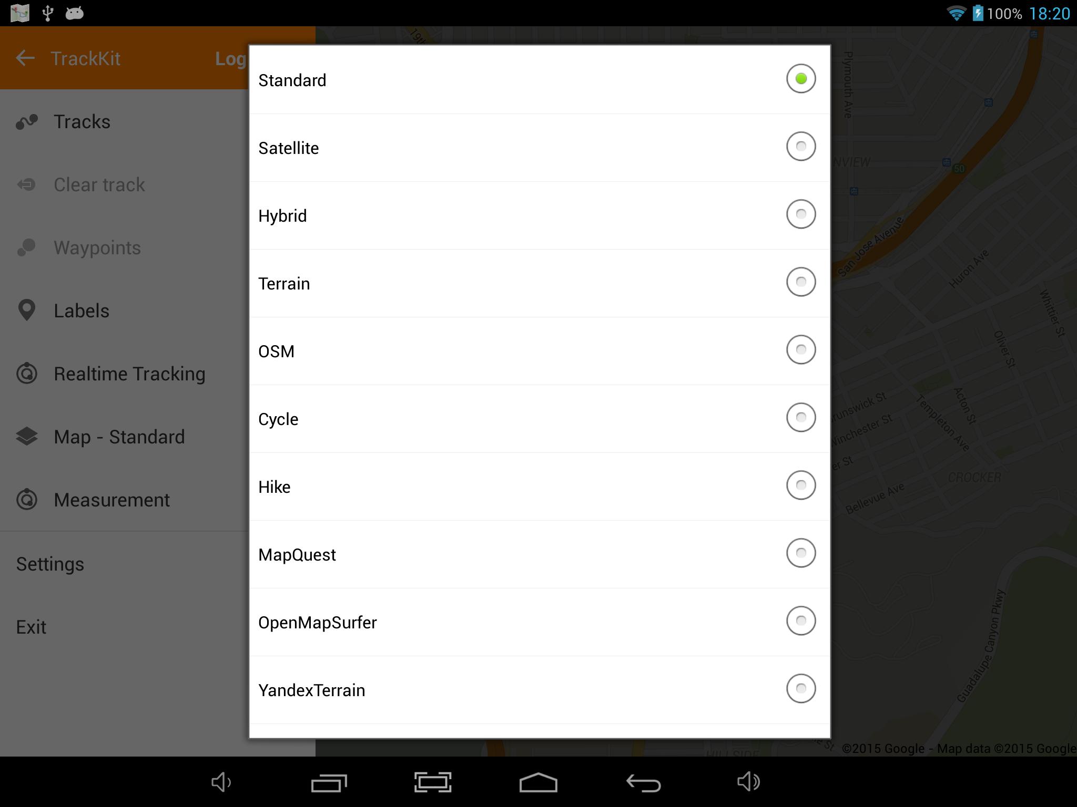
Task: Click Exit menu item
Action: pyautogui.click(x=32, y=626)
